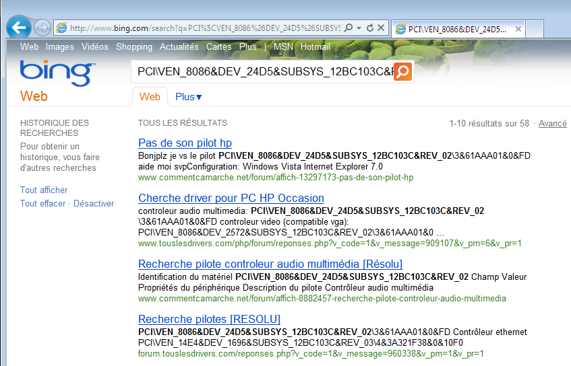Image resolution: width=571 pixels, height=366 pixels.
Task: Click the Internet Explorer icon in address bar
Action: pos(62,28)
